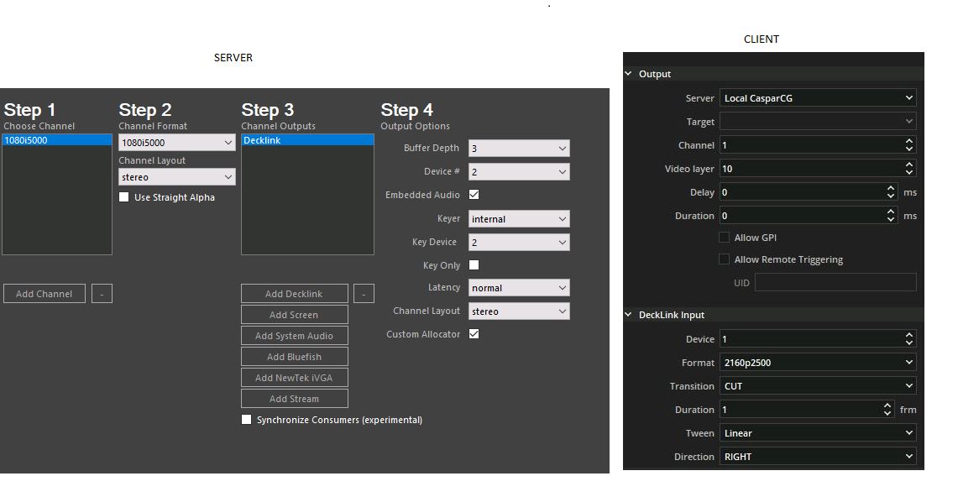Click the Add NewTek iVGA button
Viewport: 958px width, 497px height.
(295, 378)
